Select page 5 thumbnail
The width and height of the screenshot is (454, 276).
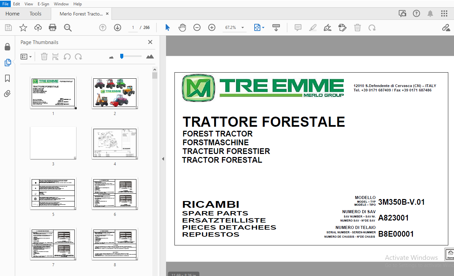tap(53, 193)
